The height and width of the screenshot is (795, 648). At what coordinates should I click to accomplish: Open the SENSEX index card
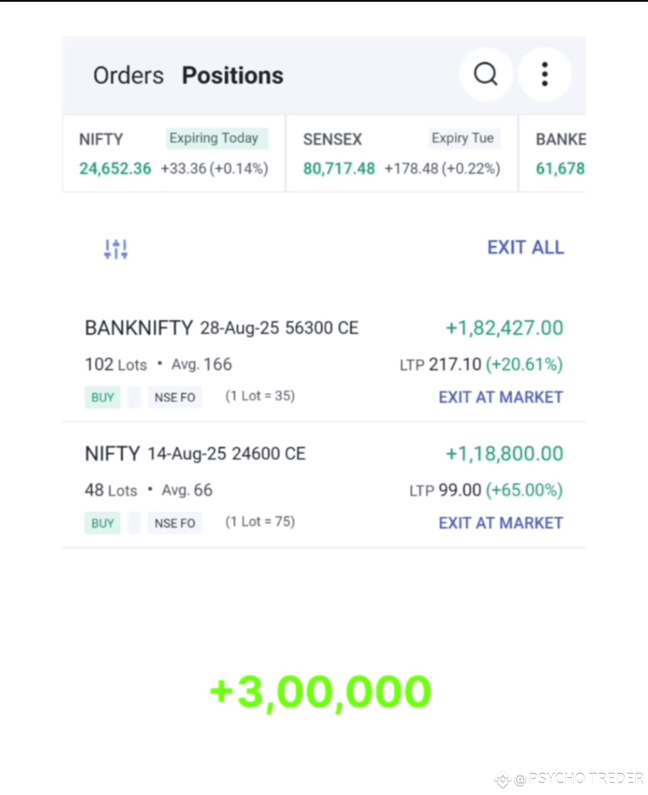pos(401,154)
